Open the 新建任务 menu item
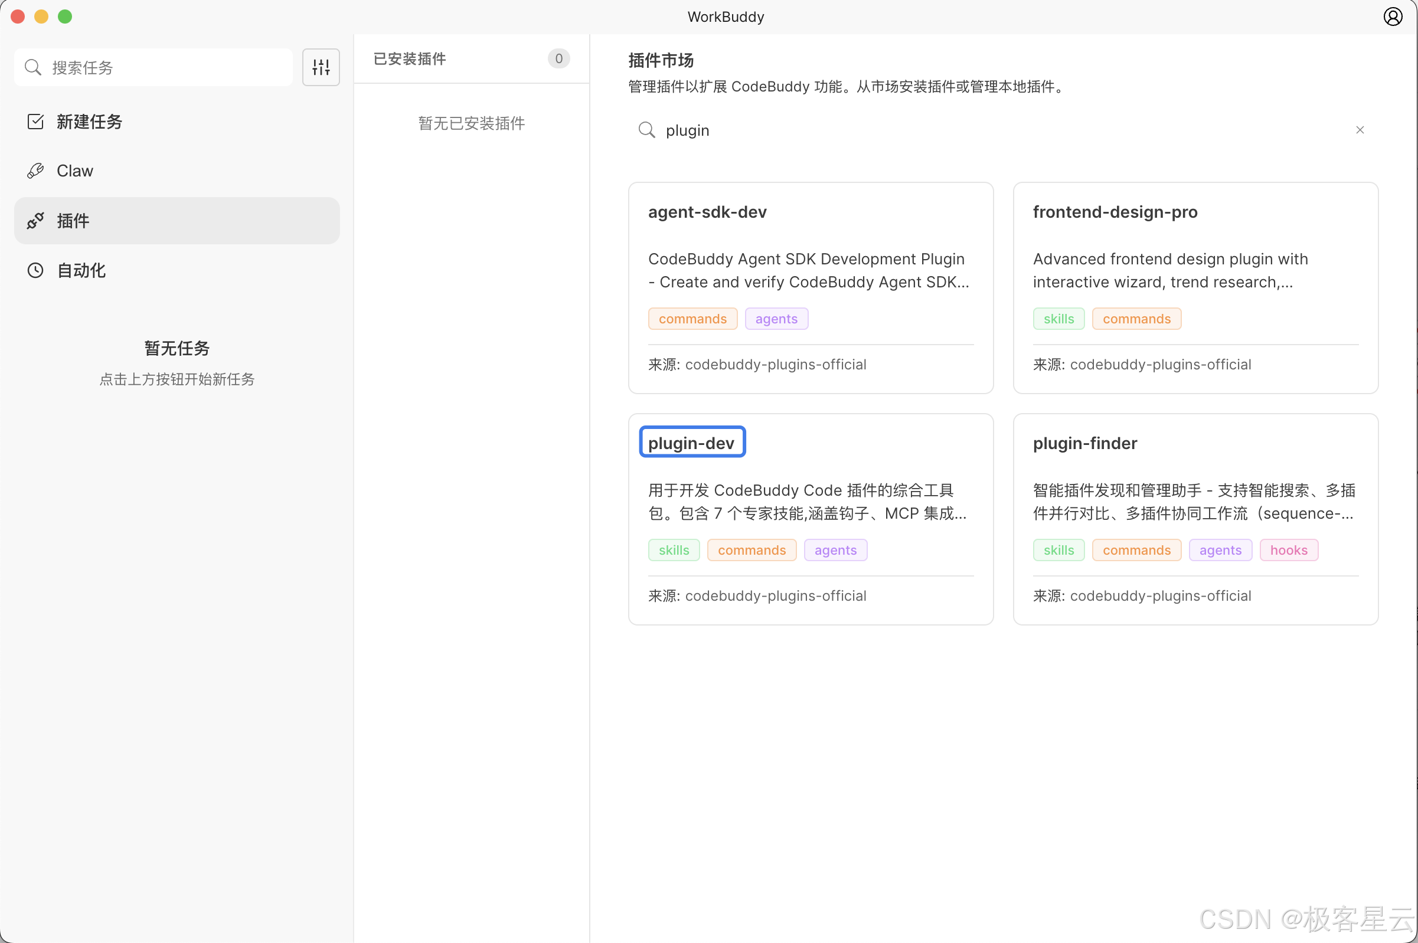 (x=89, y=122)
